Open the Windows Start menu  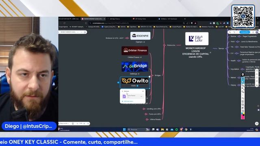(124, 129)
